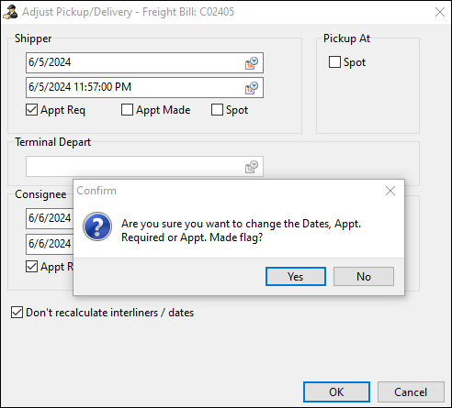This screenshot has width=452, height=408.
Task: Click the Confirm dialog question mark icon
Action: pyautogui.click(x=97, y=226)
